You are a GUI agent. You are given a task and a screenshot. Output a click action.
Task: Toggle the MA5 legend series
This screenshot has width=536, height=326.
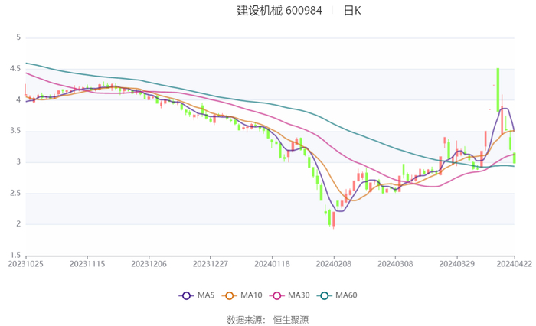coord(197,295)
